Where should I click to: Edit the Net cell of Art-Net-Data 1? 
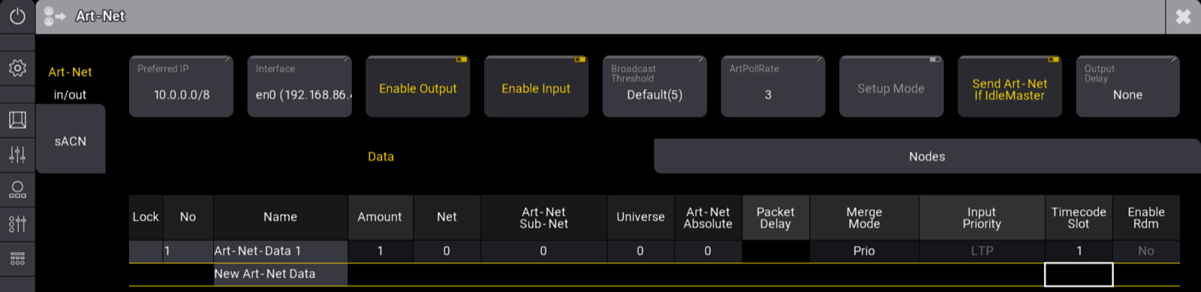tap(447, 251)
